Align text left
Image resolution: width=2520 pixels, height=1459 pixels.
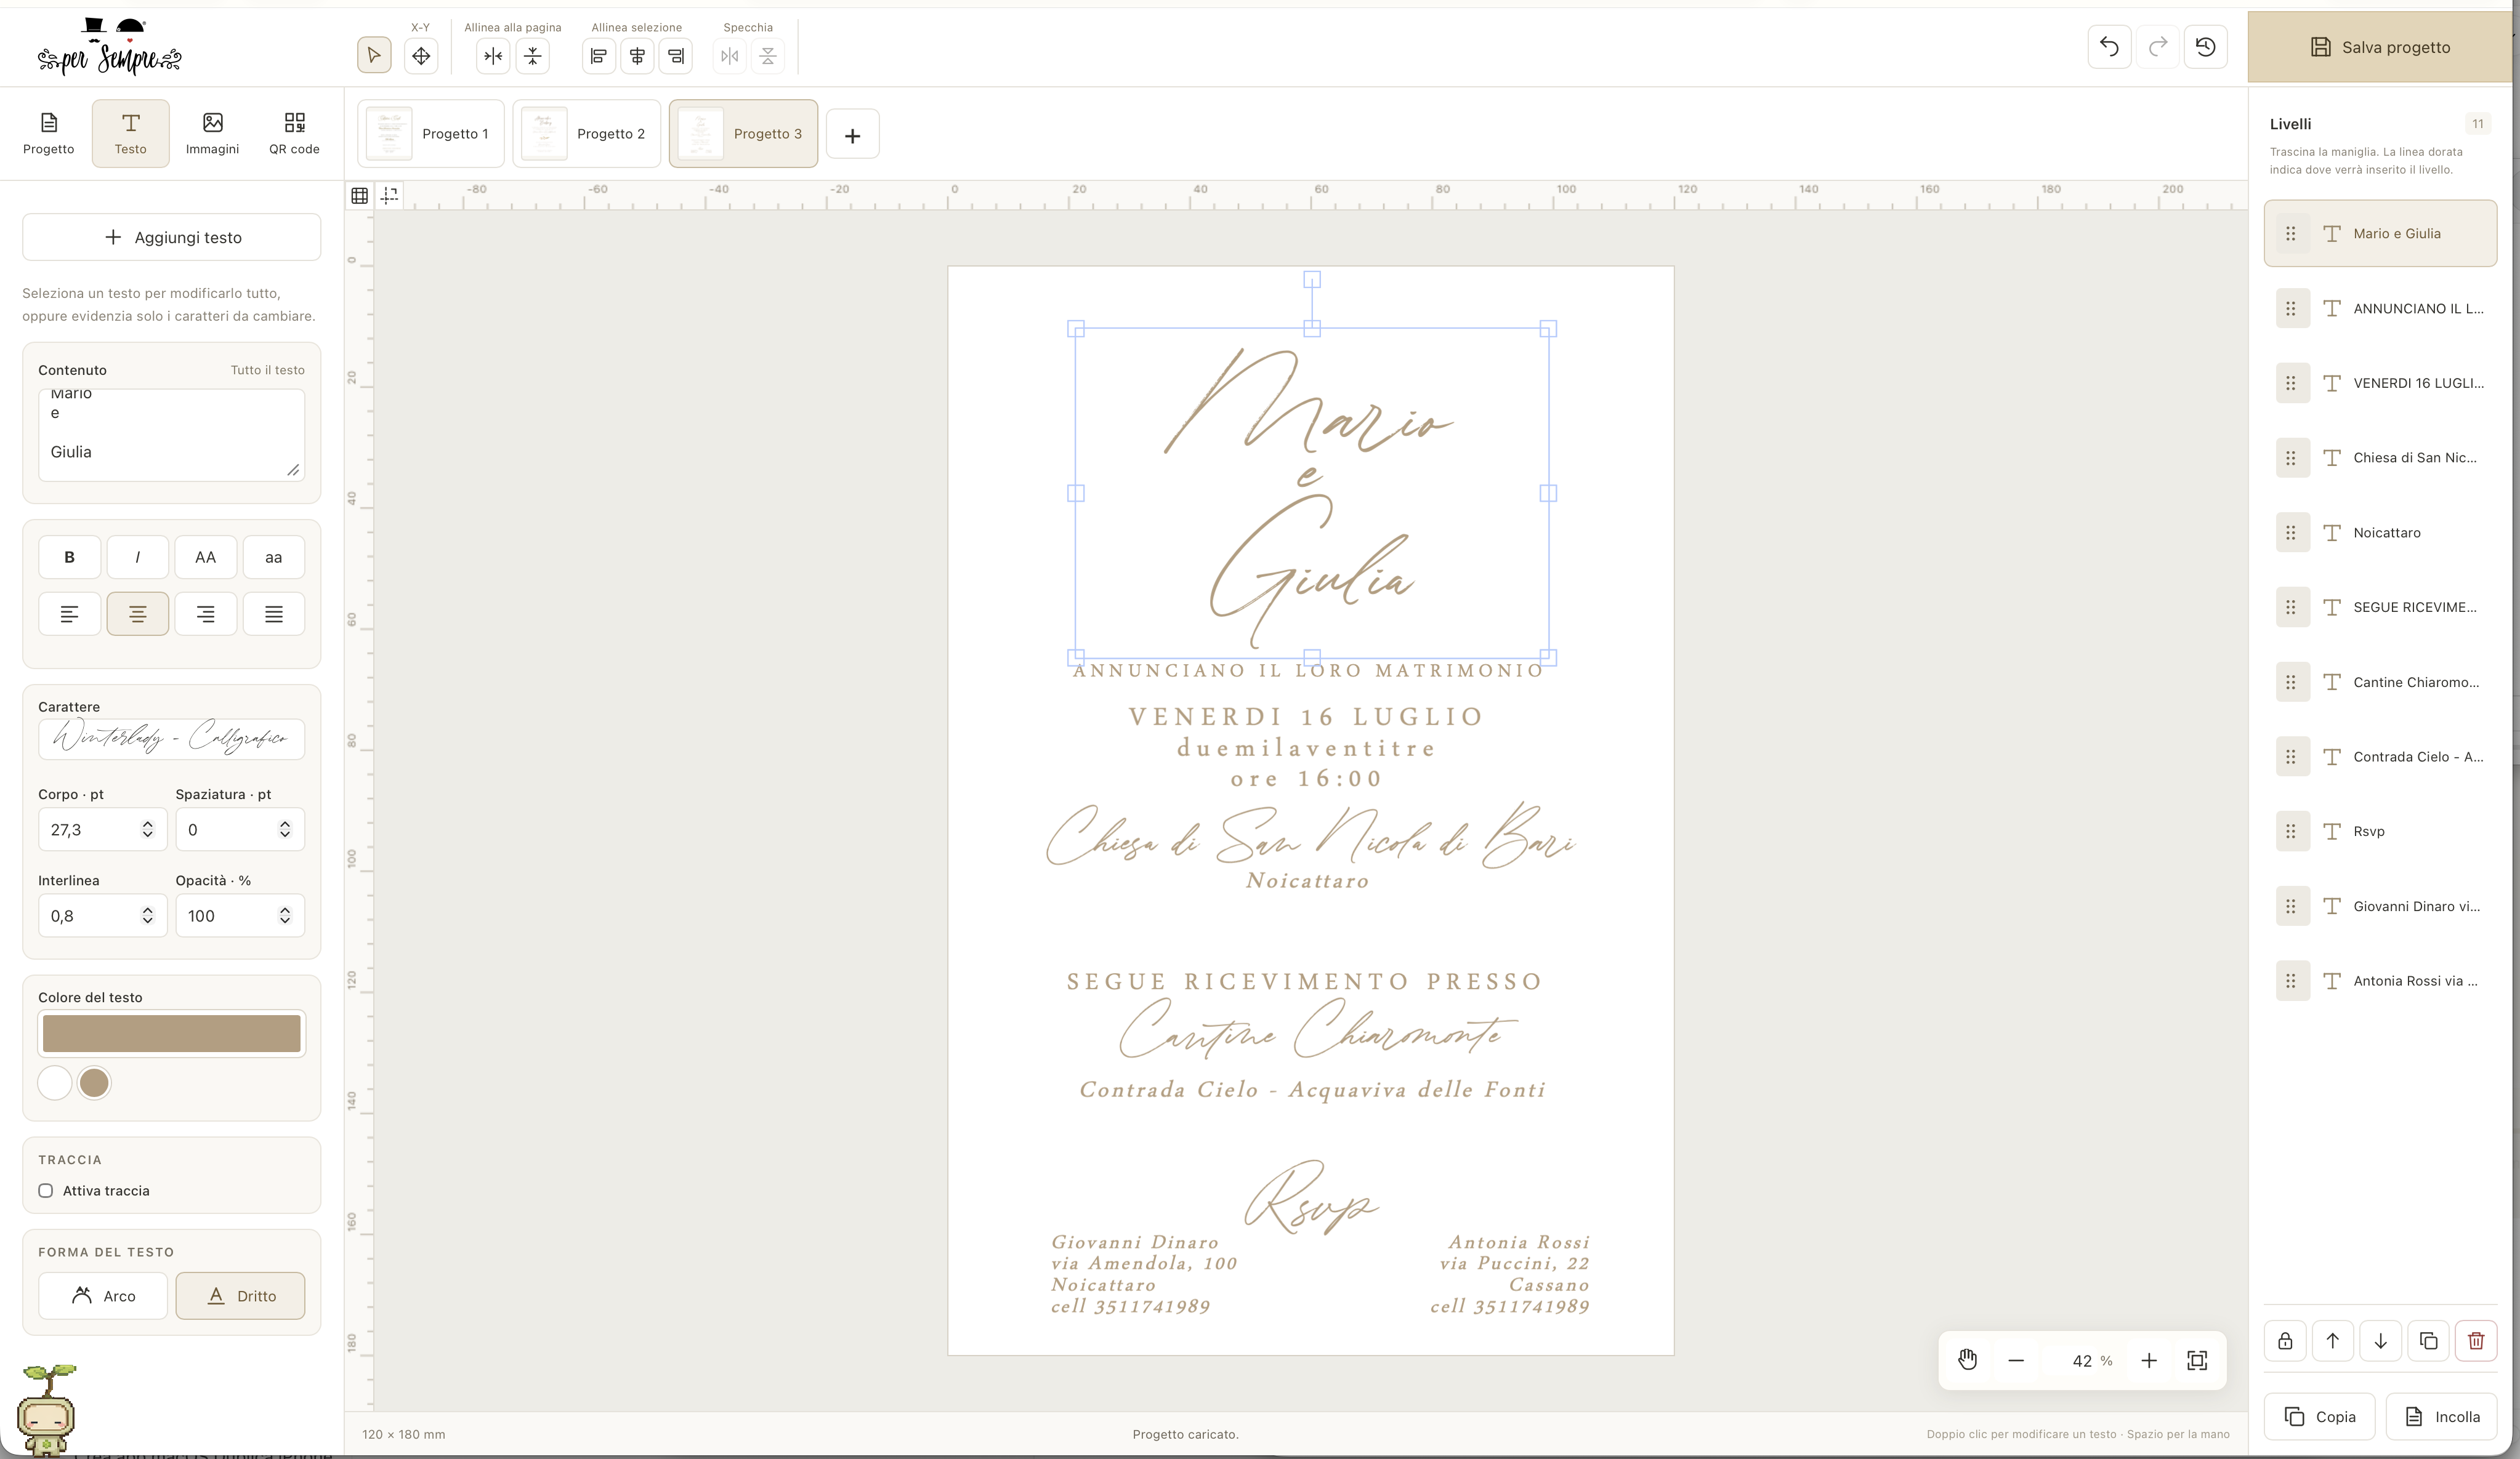tap(70, 614)
